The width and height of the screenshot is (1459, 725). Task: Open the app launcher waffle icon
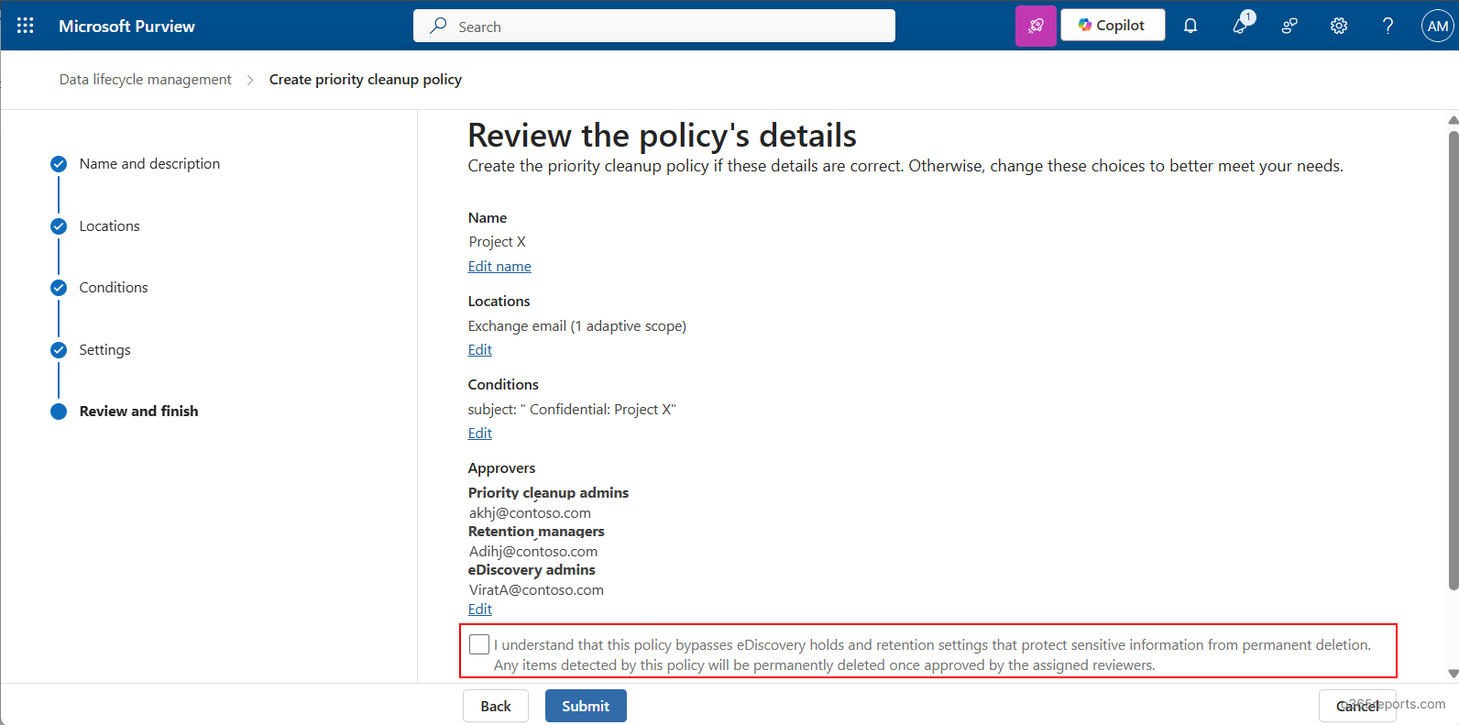coord(26,26)
